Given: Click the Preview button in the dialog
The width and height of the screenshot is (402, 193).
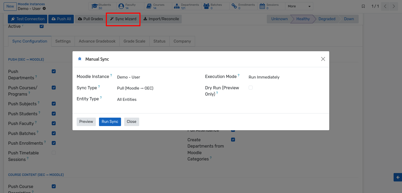Looking at the screenshot, I should [86, 122].
